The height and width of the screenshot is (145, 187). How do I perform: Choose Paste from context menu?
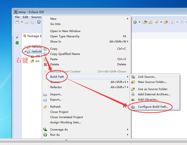(87, 59)
